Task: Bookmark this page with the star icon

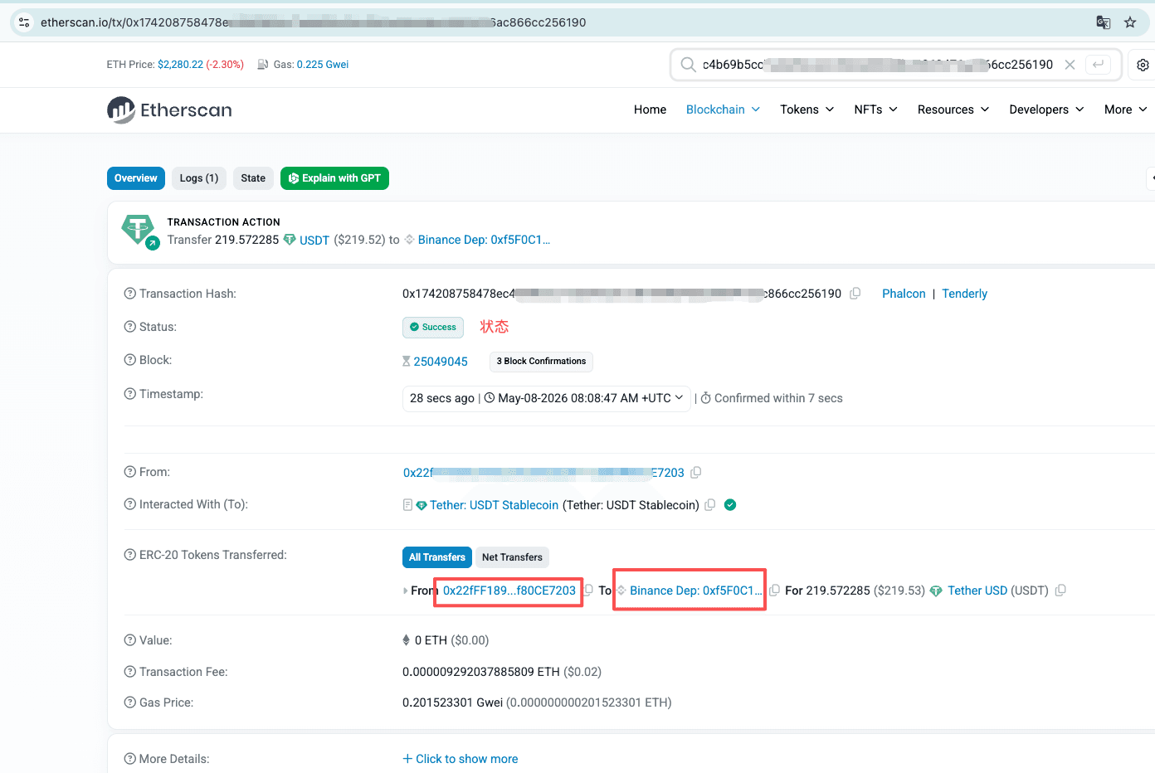Action: coord(1130,22)
